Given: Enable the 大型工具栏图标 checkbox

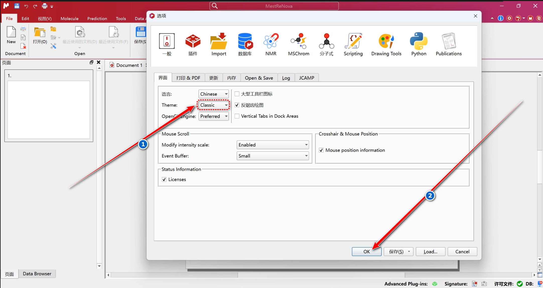Looking at the screenshot, I should coord(237,94).
